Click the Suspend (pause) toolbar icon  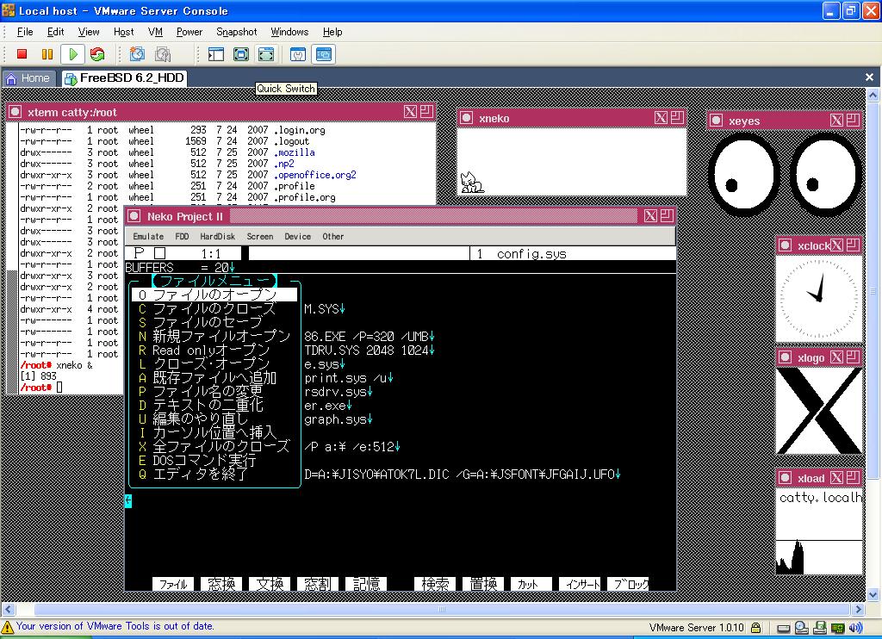[47, 54]
